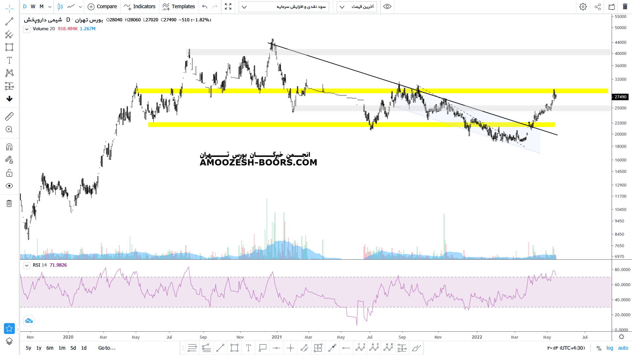Click the zoom in magnifier tool
The height and width of the screenshot is (355, 632).
(x=9, y=130)
